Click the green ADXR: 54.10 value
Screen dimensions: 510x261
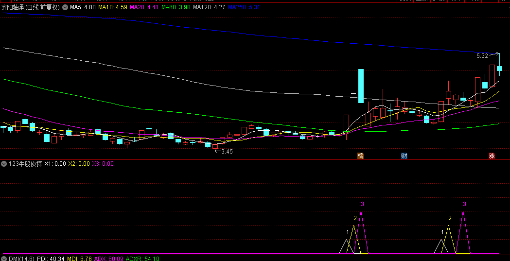tap(142, 259)
